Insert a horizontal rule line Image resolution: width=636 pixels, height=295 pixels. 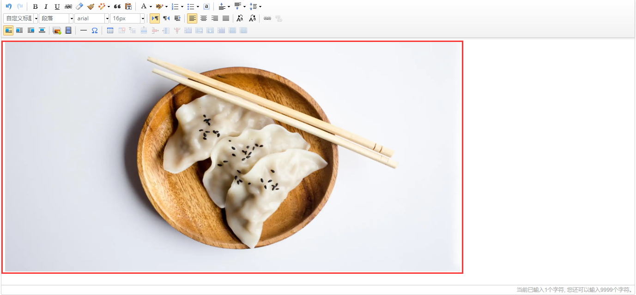83,30
